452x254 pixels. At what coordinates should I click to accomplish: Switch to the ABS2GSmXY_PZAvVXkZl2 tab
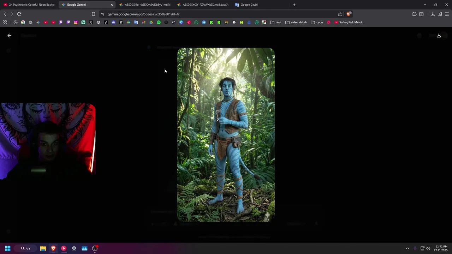203,5
